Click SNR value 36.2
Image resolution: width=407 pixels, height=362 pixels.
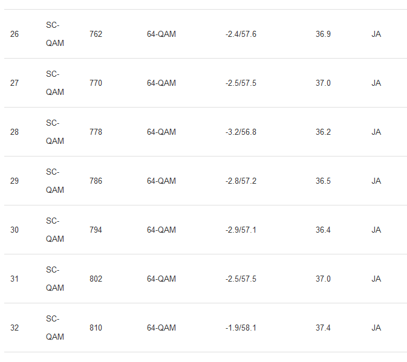(x=323, y=132)
